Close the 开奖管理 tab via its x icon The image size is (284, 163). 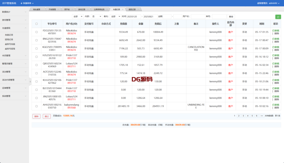point(58,9)
